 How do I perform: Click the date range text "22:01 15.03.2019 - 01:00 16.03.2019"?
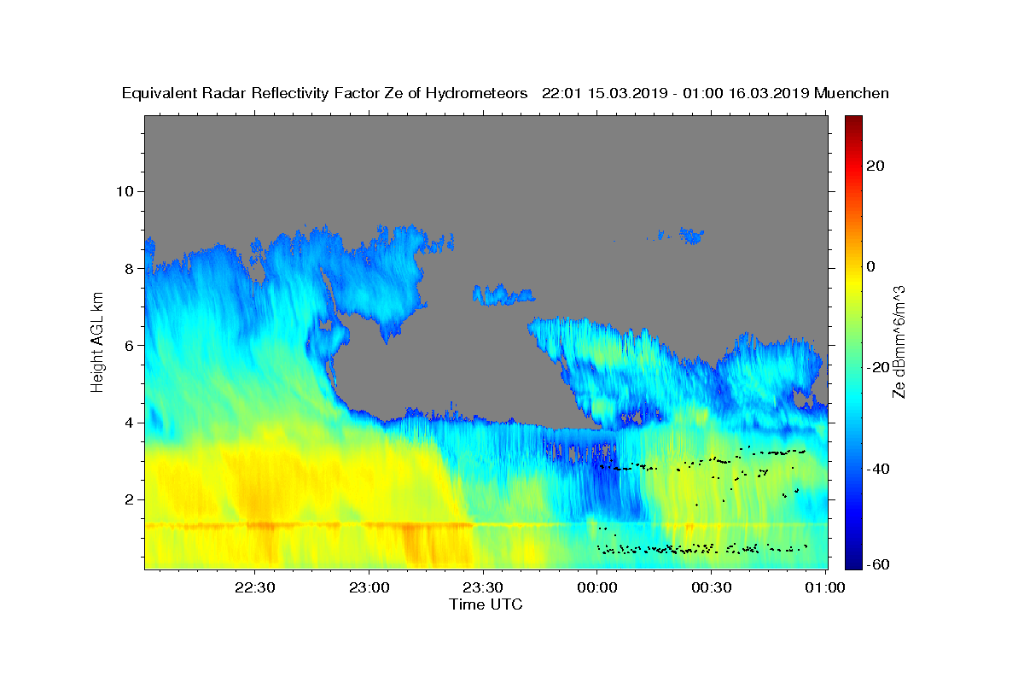click(675, 93)
